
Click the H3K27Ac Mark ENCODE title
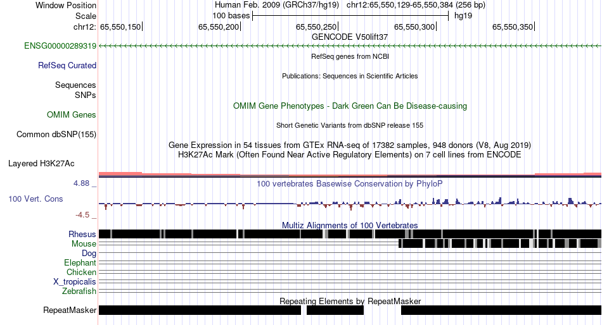[x=350, y=155]
